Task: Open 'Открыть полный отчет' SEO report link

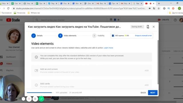Action: point(143,35)
